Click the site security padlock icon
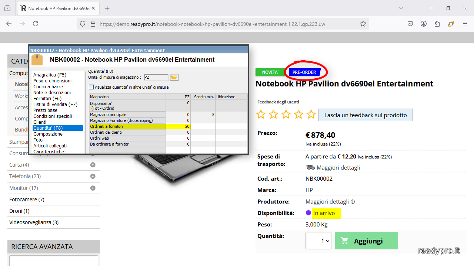 93,24
